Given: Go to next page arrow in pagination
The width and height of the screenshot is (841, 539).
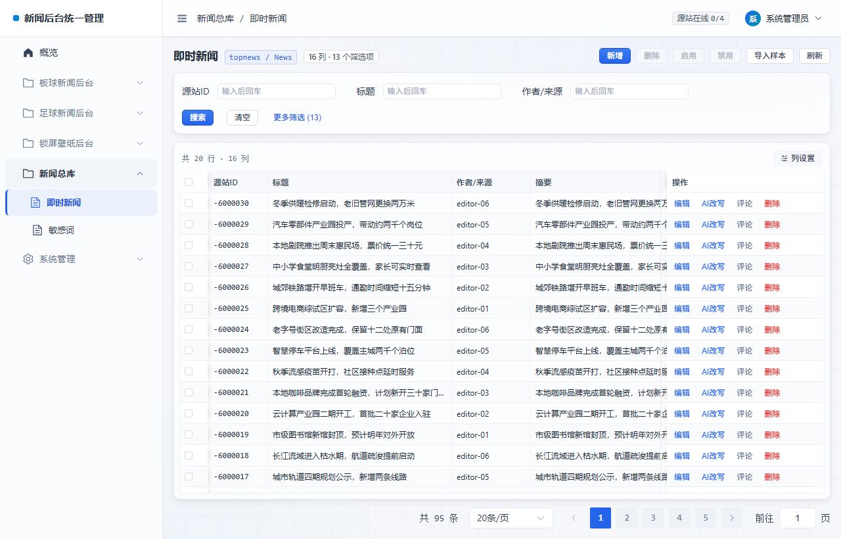Looking at the screenshot, I should (732, 518).
